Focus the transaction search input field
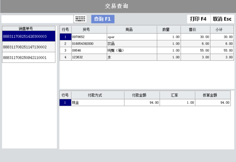Screen dimensions: 236x162 pyautogui.click(x=37, y=19)
